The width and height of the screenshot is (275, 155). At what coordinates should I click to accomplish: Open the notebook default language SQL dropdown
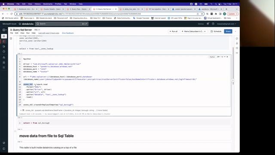[x=37, y=30]
